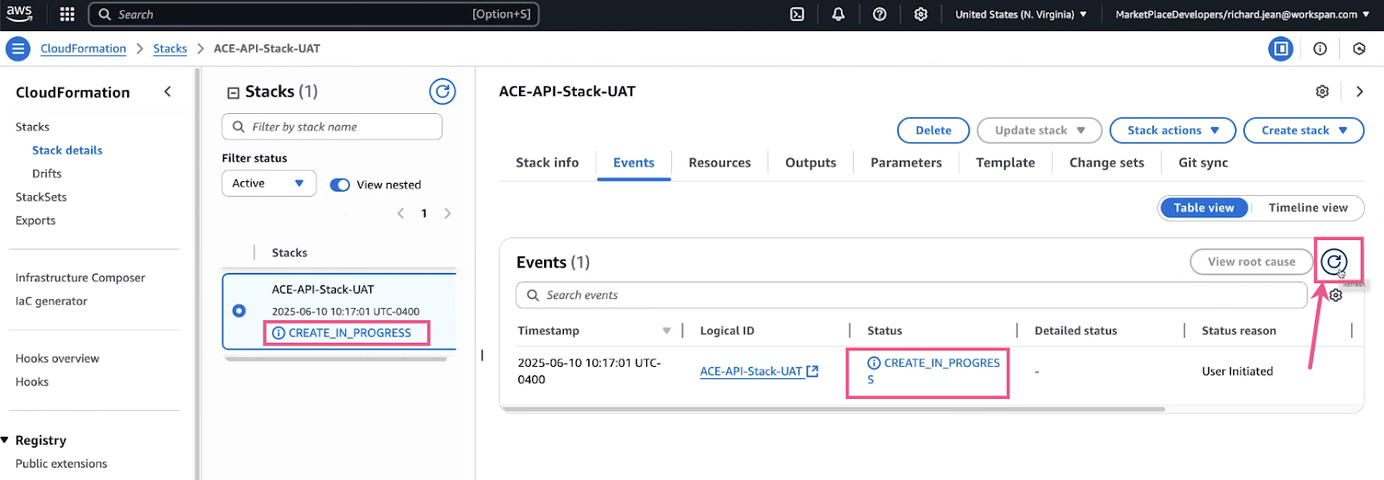The height and width of the screenshot is (480, 1384).
Task: Open Infrastructure Composer
Action: 80,278
